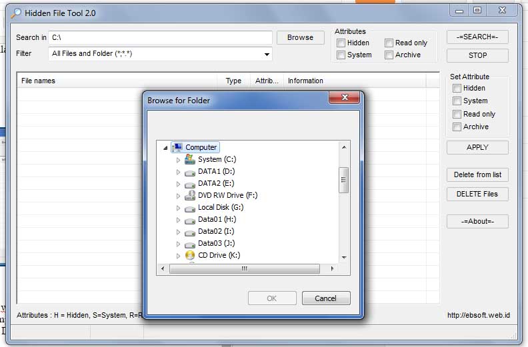Click the Local Disk (G:) drive icon

190,209
